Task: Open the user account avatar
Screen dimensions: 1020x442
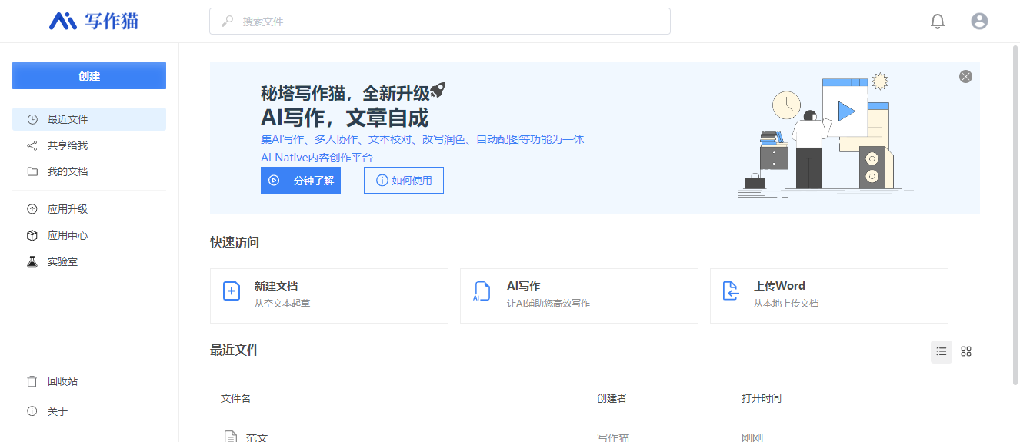Action: coord(979,22)
